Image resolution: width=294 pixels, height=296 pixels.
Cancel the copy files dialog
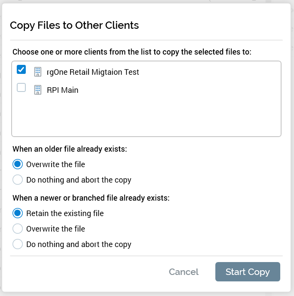pyautogui.click(x=184, y=272)
